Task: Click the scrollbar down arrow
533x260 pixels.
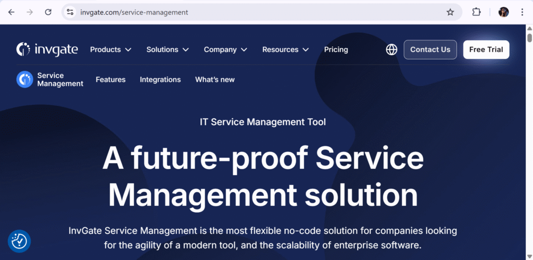Action: coord(529,256)
